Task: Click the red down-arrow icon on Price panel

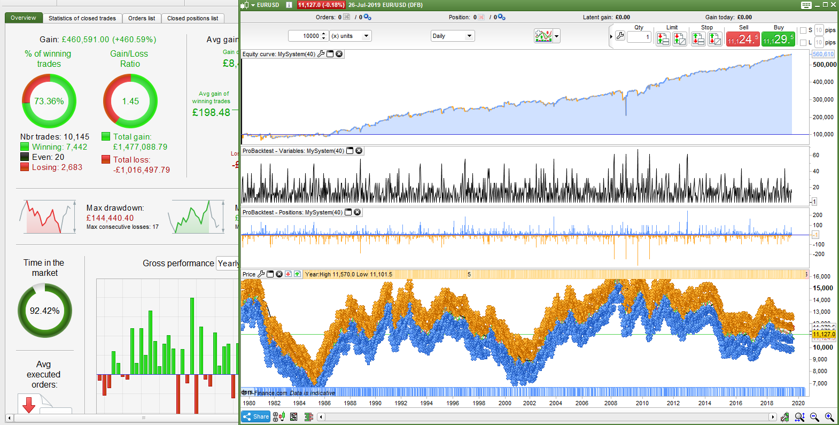Action: (288, 274)
